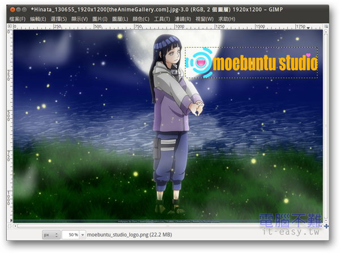This screenshot has height=253, width=340.
Task: Click the zoom percentage input field
Action: point(70,234)
